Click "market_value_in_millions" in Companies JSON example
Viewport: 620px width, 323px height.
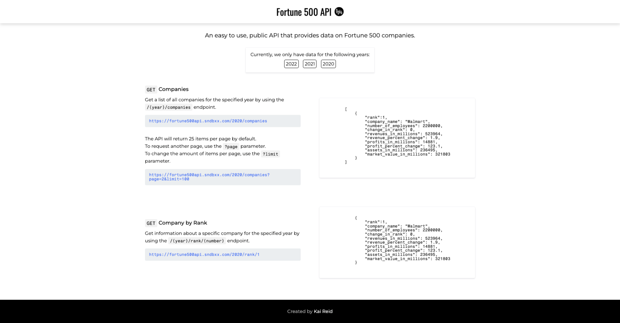pos(408,154)
